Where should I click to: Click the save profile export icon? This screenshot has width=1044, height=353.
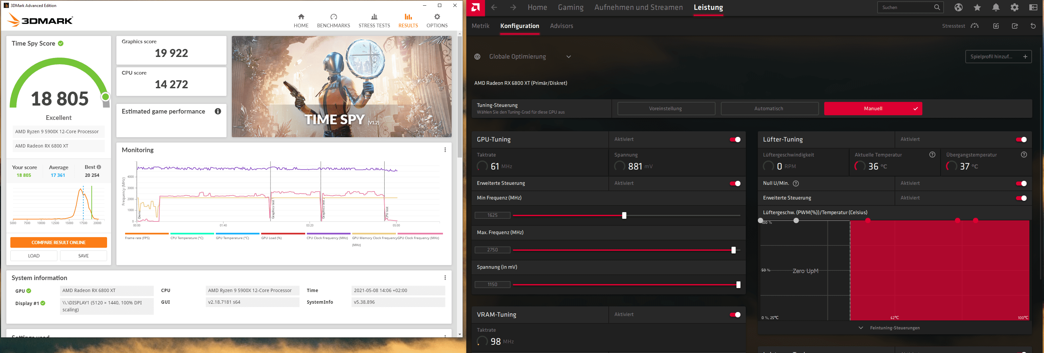click(1015, 26)
